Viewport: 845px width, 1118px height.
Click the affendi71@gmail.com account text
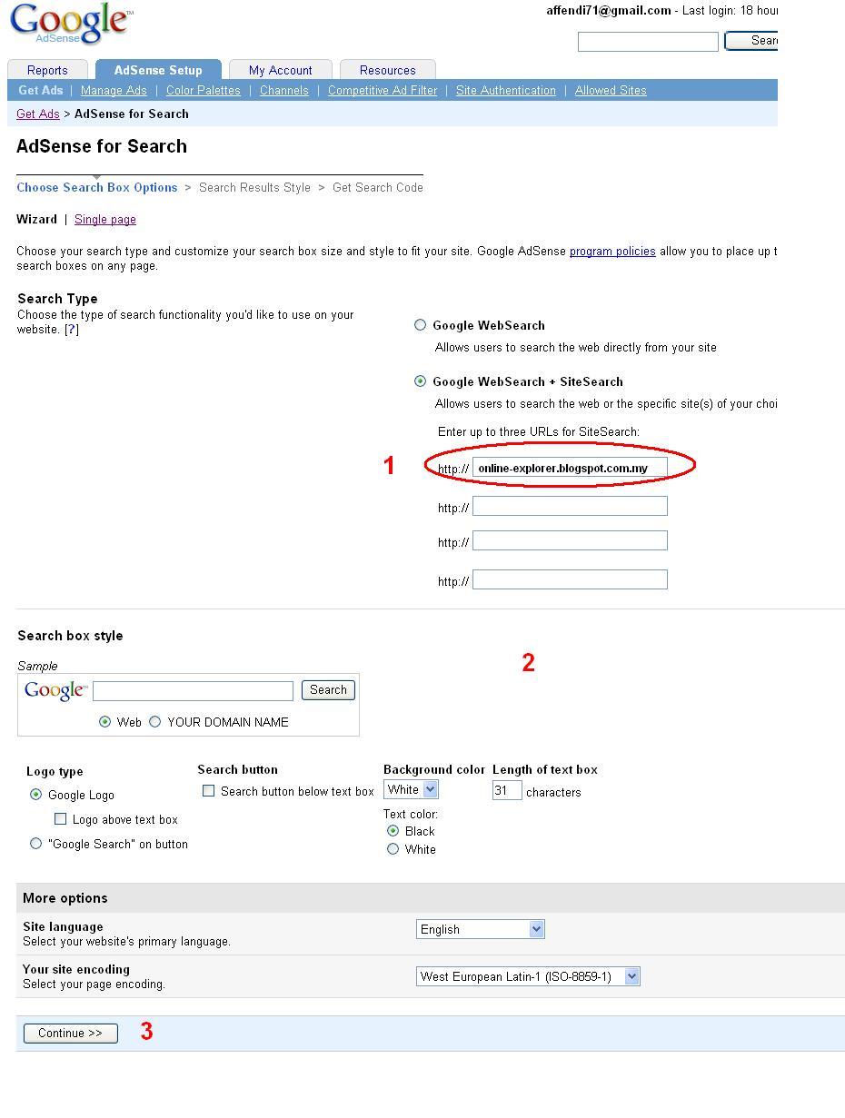point(609,11)
